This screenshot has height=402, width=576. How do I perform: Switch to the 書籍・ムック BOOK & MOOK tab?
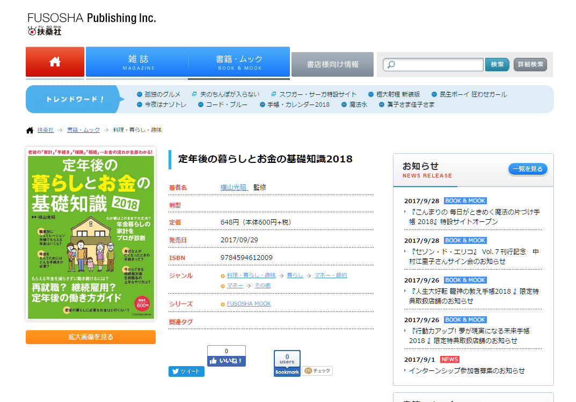(239, 62)
